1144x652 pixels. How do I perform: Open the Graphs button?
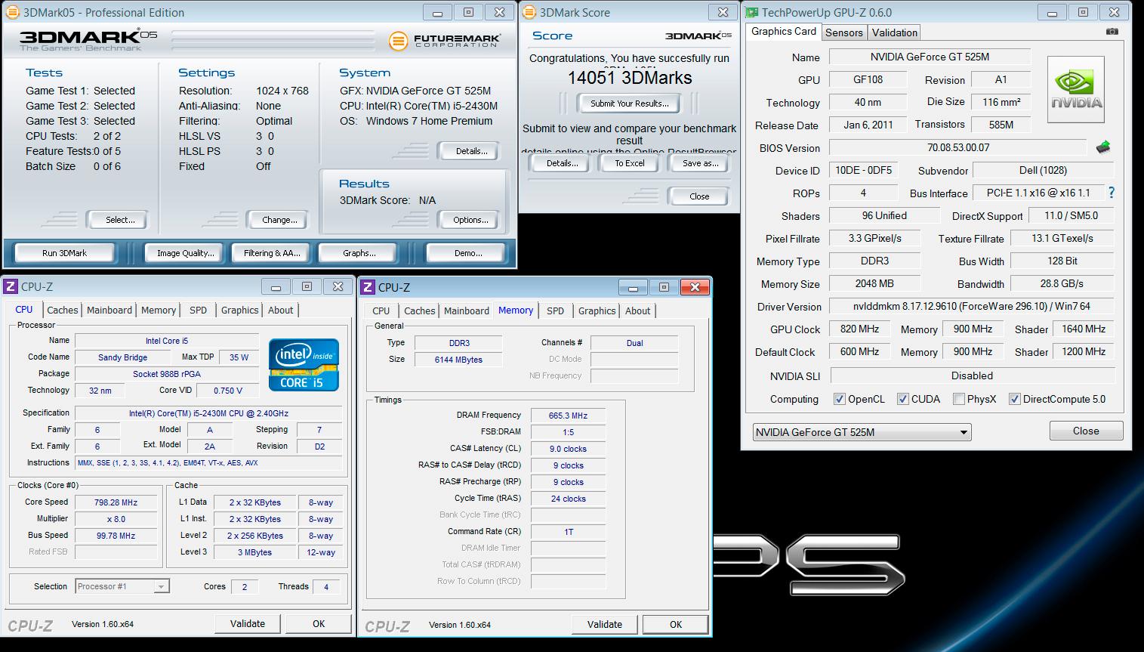tap(359, 253)
